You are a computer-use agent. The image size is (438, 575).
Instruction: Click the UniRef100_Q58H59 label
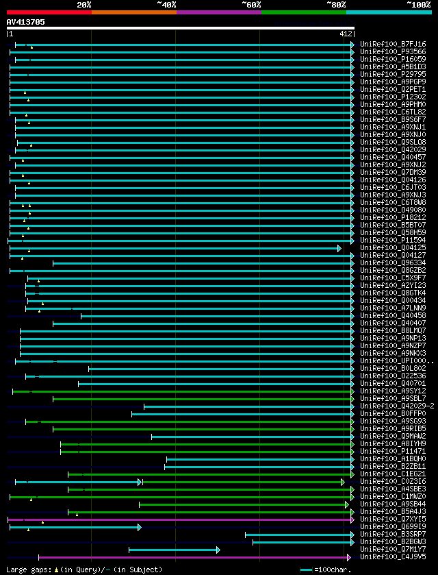click(x=393, y=233)
